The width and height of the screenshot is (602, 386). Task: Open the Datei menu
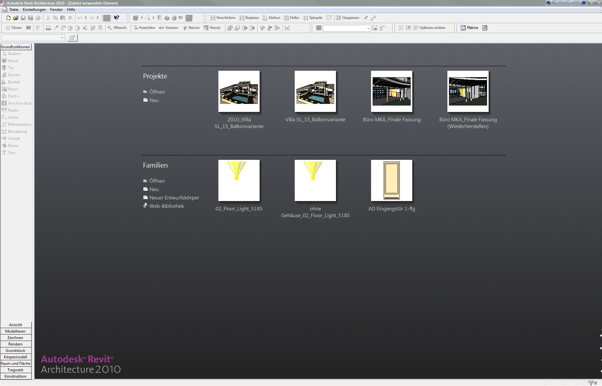coord(14,10)
